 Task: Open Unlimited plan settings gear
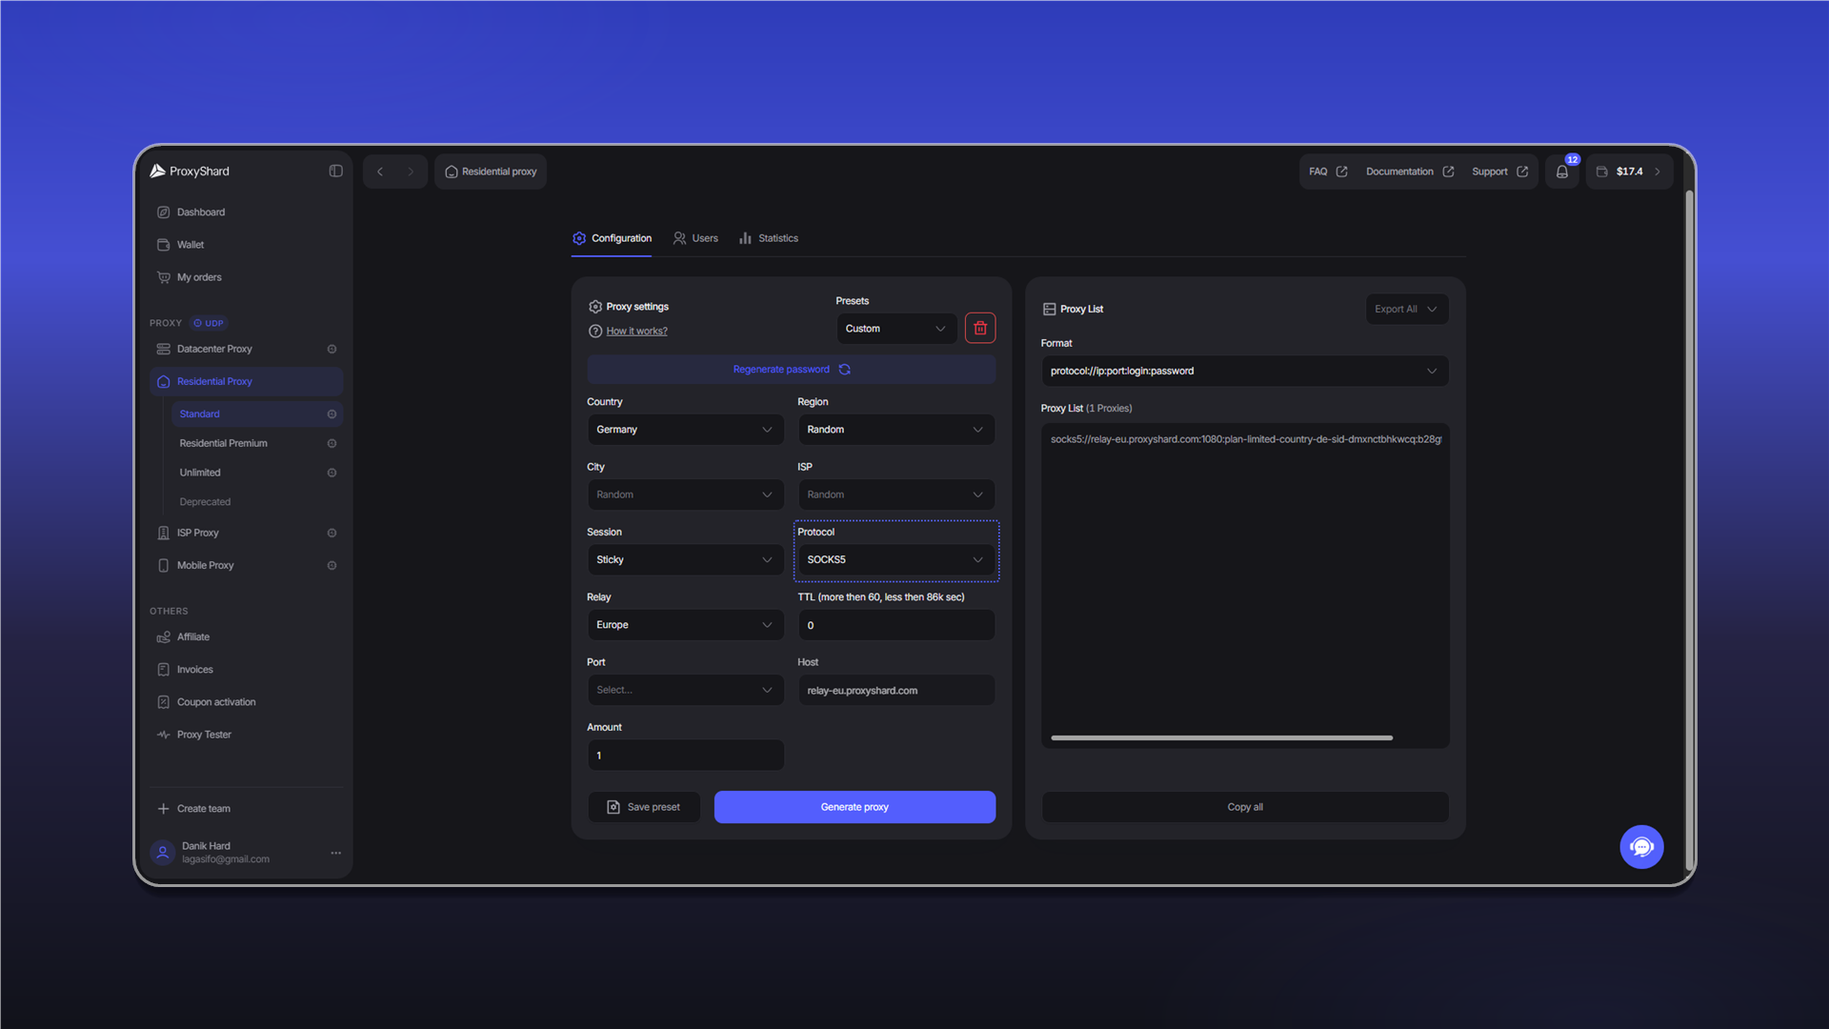(332, 473)
